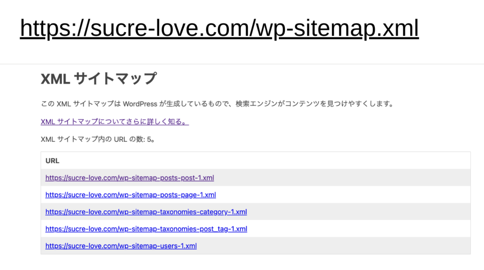Screen dimensions: 484x270
Task: Click the URL column header of the table
Action: (52, 161)
